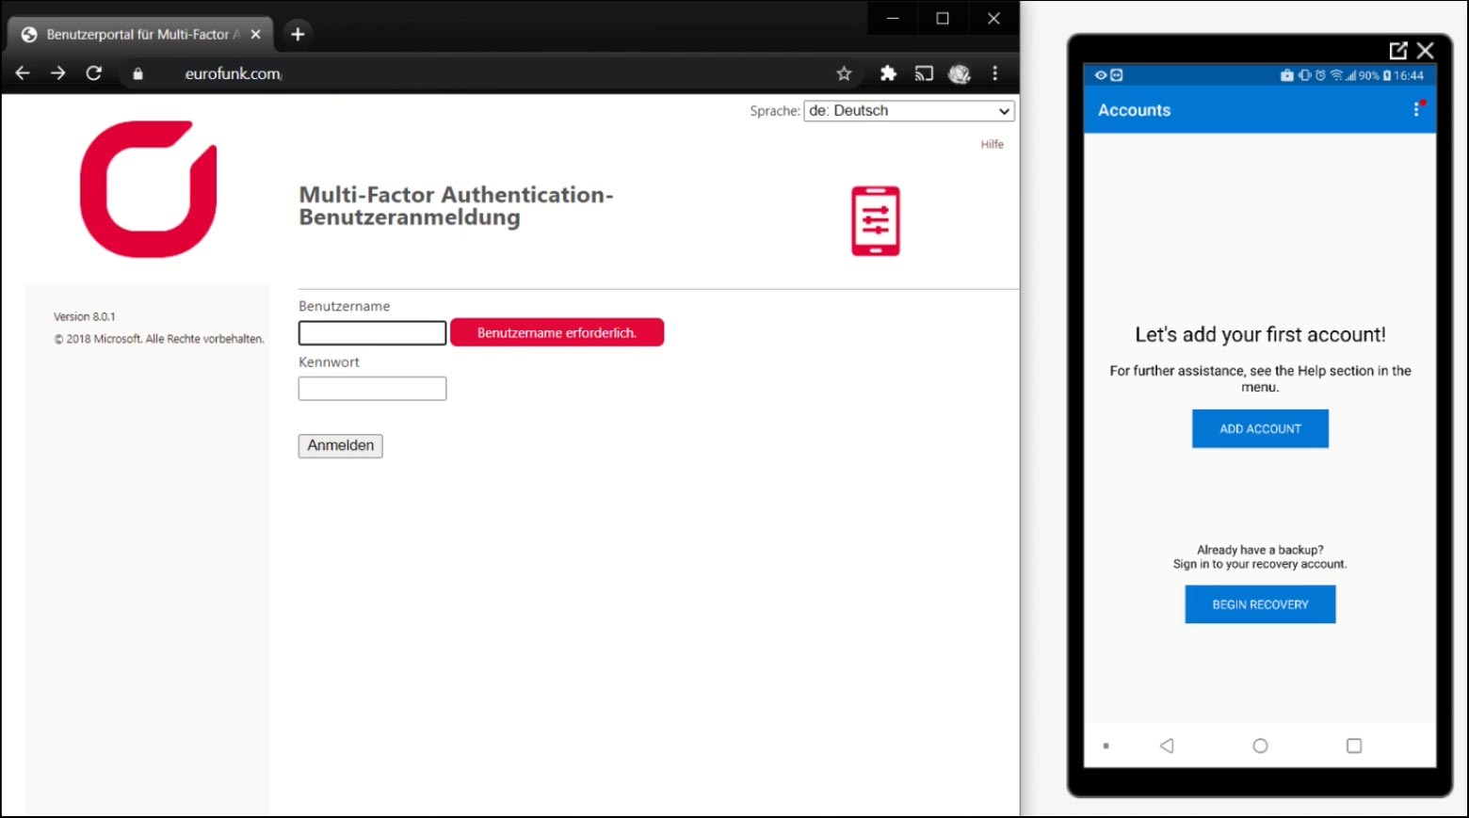Pop out the phone mirror window

click(x=1398, y=51)
